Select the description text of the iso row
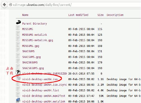141x103 pixels. (124, 79)
